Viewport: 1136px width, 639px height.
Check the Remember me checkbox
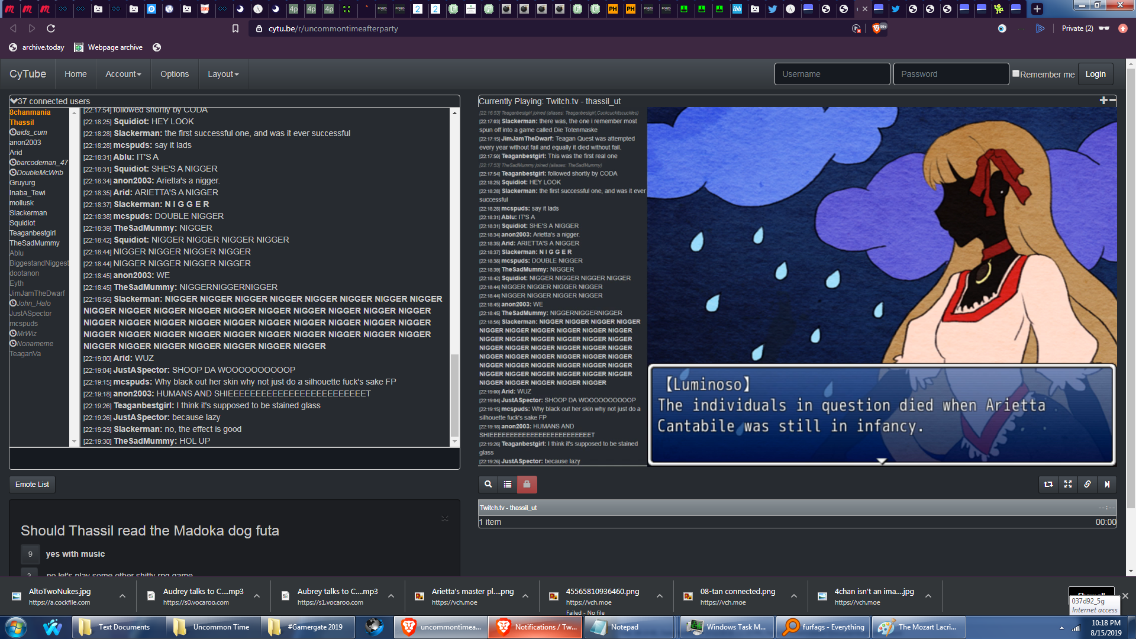[x=1015, y=73]
